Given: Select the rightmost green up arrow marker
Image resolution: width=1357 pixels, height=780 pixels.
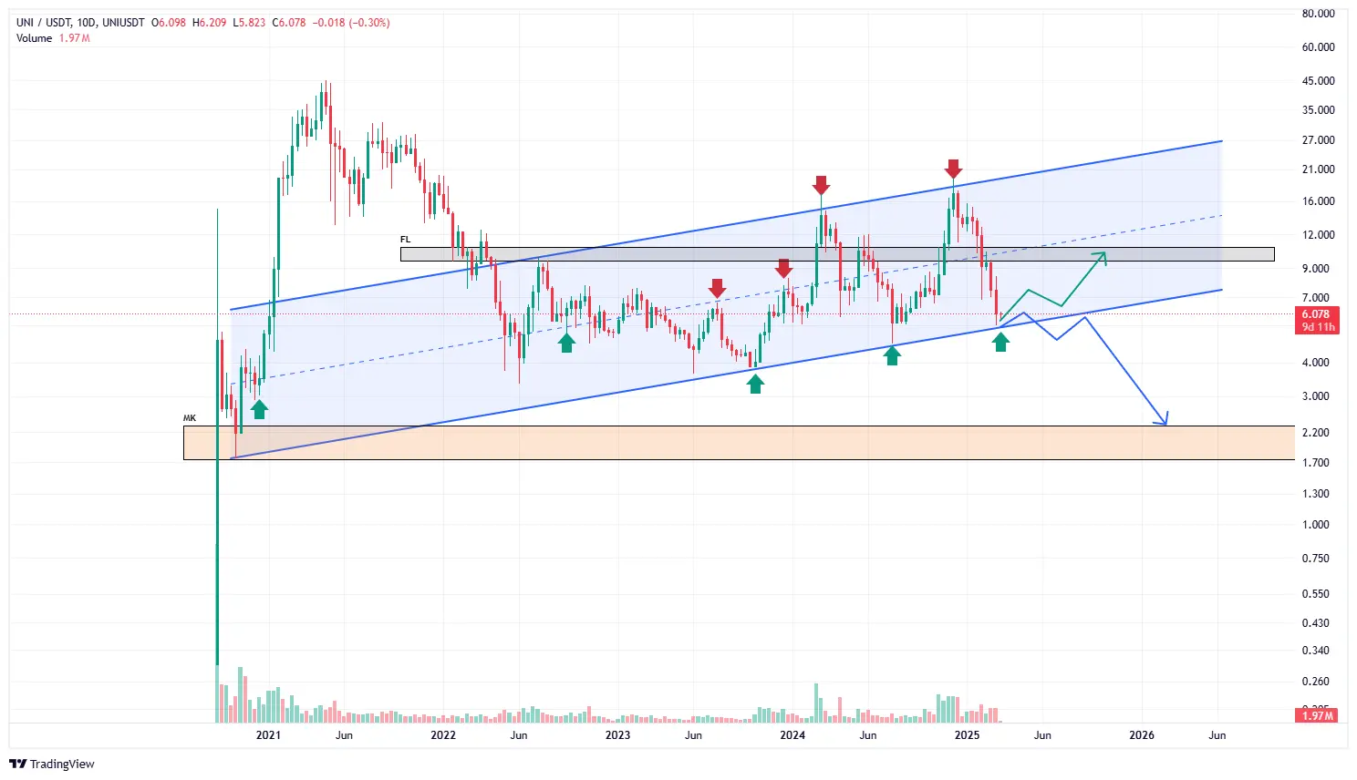Looking at the screenshot, I should [x=1001, y=342].
